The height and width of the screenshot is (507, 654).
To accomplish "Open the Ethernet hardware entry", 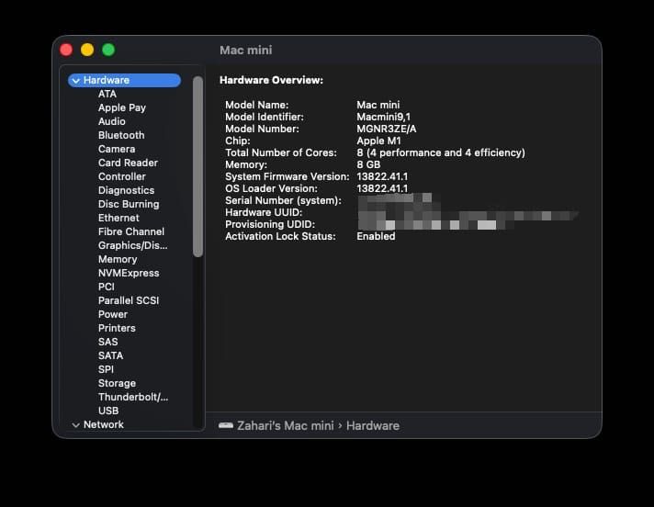I will click(x=118, y=218).
